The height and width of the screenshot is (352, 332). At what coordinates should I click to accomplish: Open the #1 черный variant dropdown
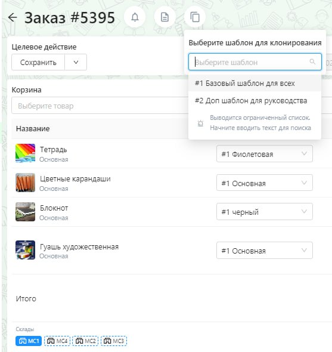265,211
